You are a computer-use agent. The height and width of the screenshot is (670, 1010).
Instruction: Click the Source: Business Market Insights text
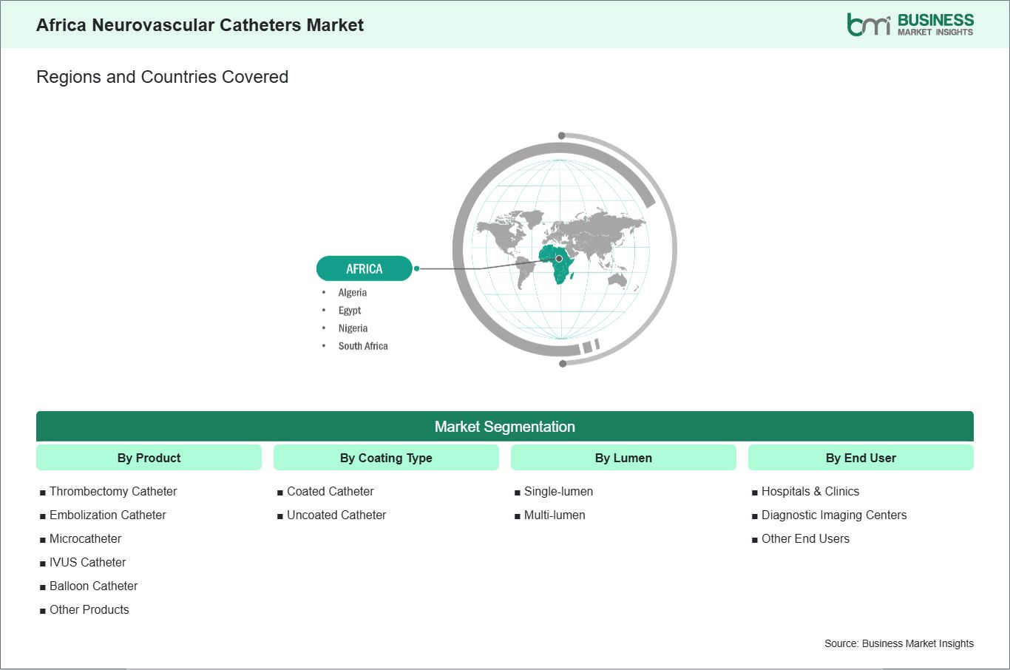[x=899, y=643]
